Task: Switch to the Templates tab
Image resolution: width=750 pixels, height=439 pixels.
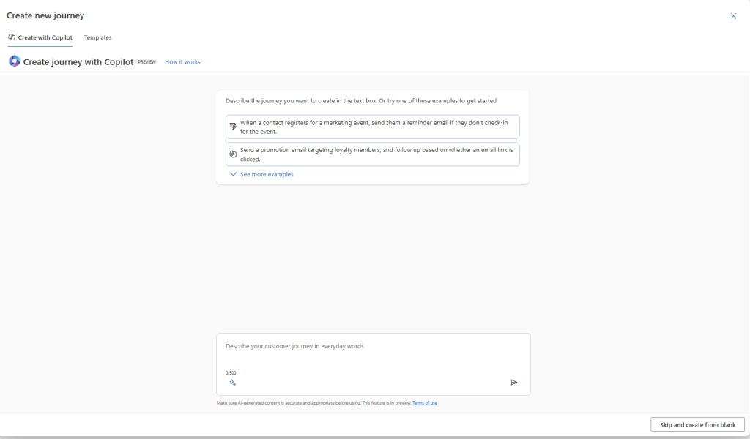Action: coord(97,37)
